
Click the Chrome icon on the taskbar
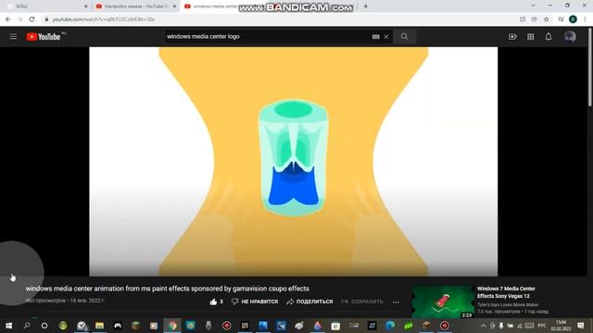coord(172,326)
